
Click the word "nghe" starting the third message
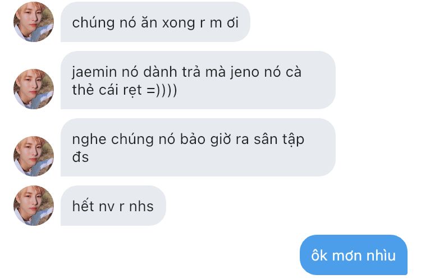89,140
